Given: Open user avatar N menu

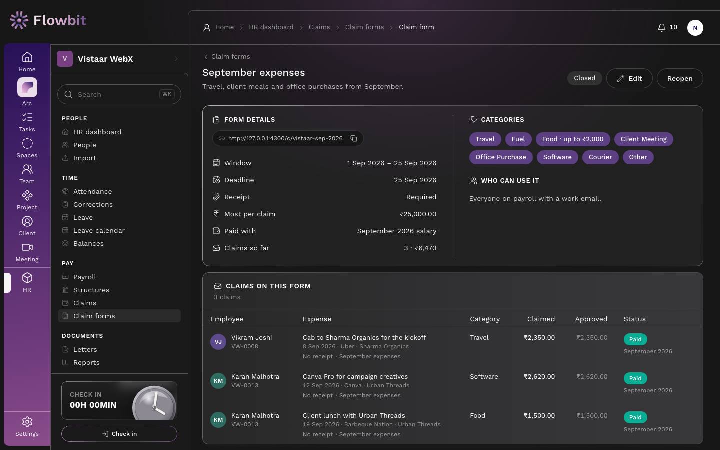Looking at the screenshot, I should [x=695, y=28].
